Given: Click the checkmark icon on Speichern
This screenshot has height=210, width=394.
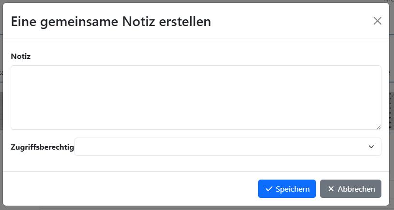Looking at the screenshot, I should [269, 189].
